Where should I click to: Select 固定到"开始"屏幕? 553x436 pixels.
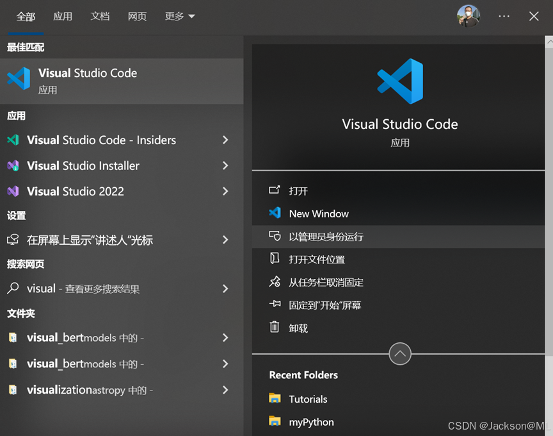pos(399,305)
